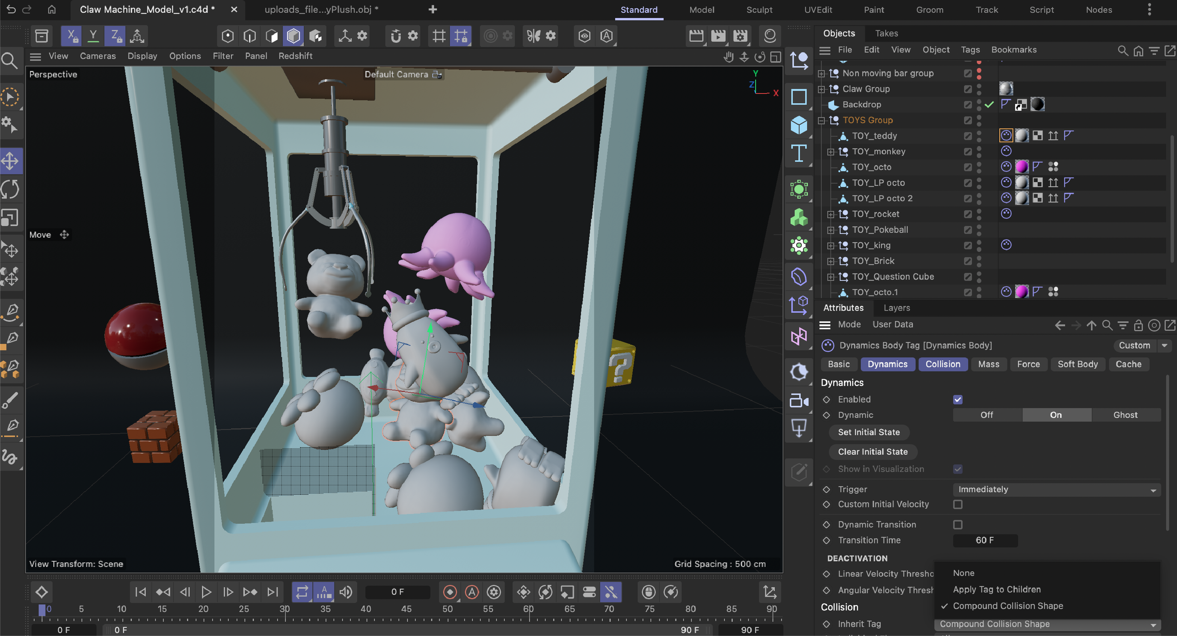Expand TOY_rocket hierarchy
The image size is (1177, 636).
(x=831, y=214)
